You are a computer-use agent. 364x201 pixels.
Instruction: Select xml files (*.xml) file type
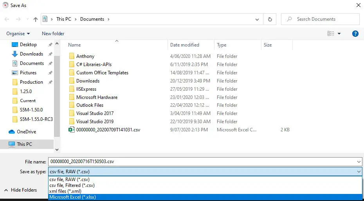65,191
